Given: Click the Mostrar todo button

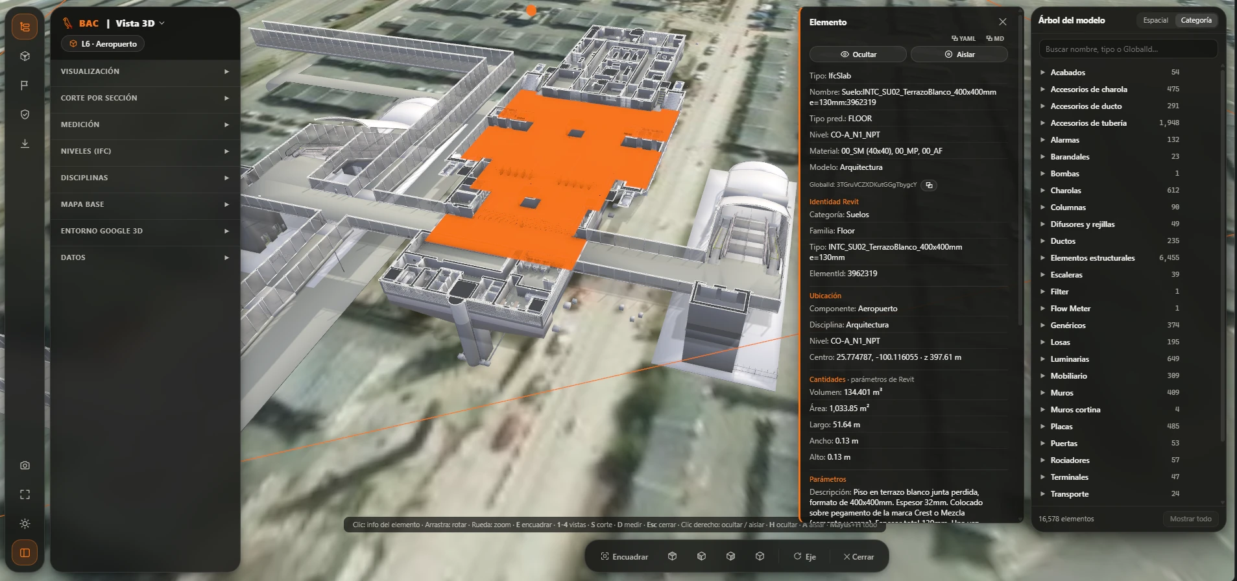Looking at the screenshot, I should click(x=1190, y=519).
